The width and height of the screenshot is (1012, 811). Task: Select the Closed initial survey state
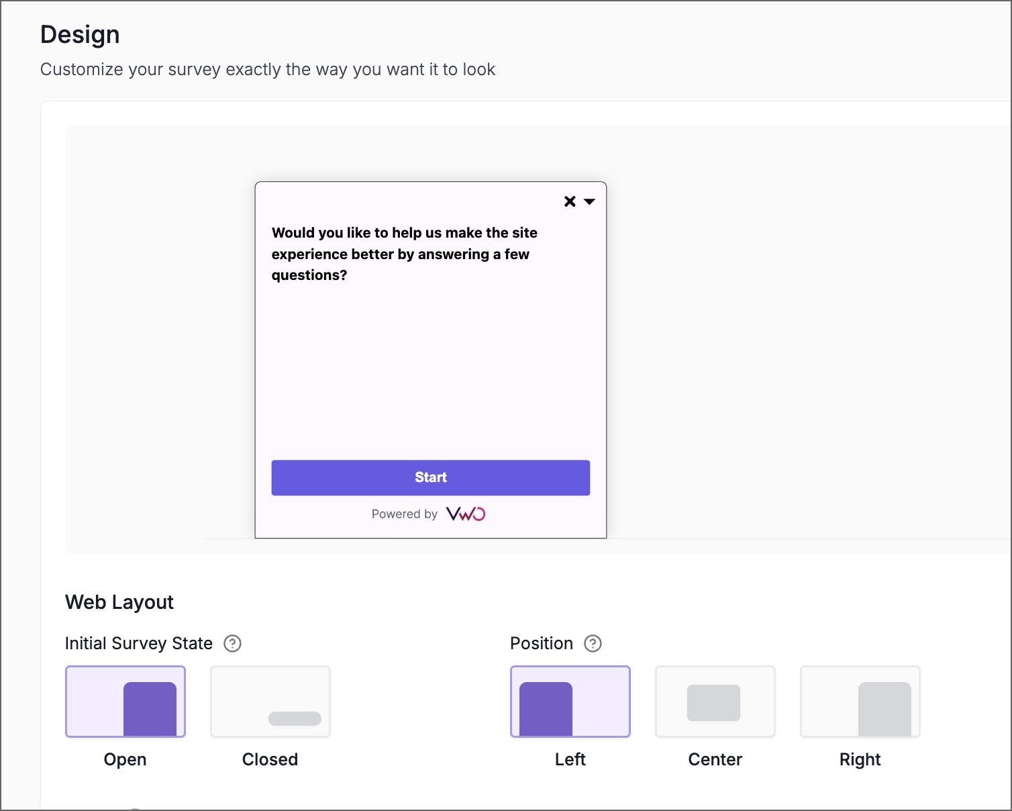click(x=270, y=701)
